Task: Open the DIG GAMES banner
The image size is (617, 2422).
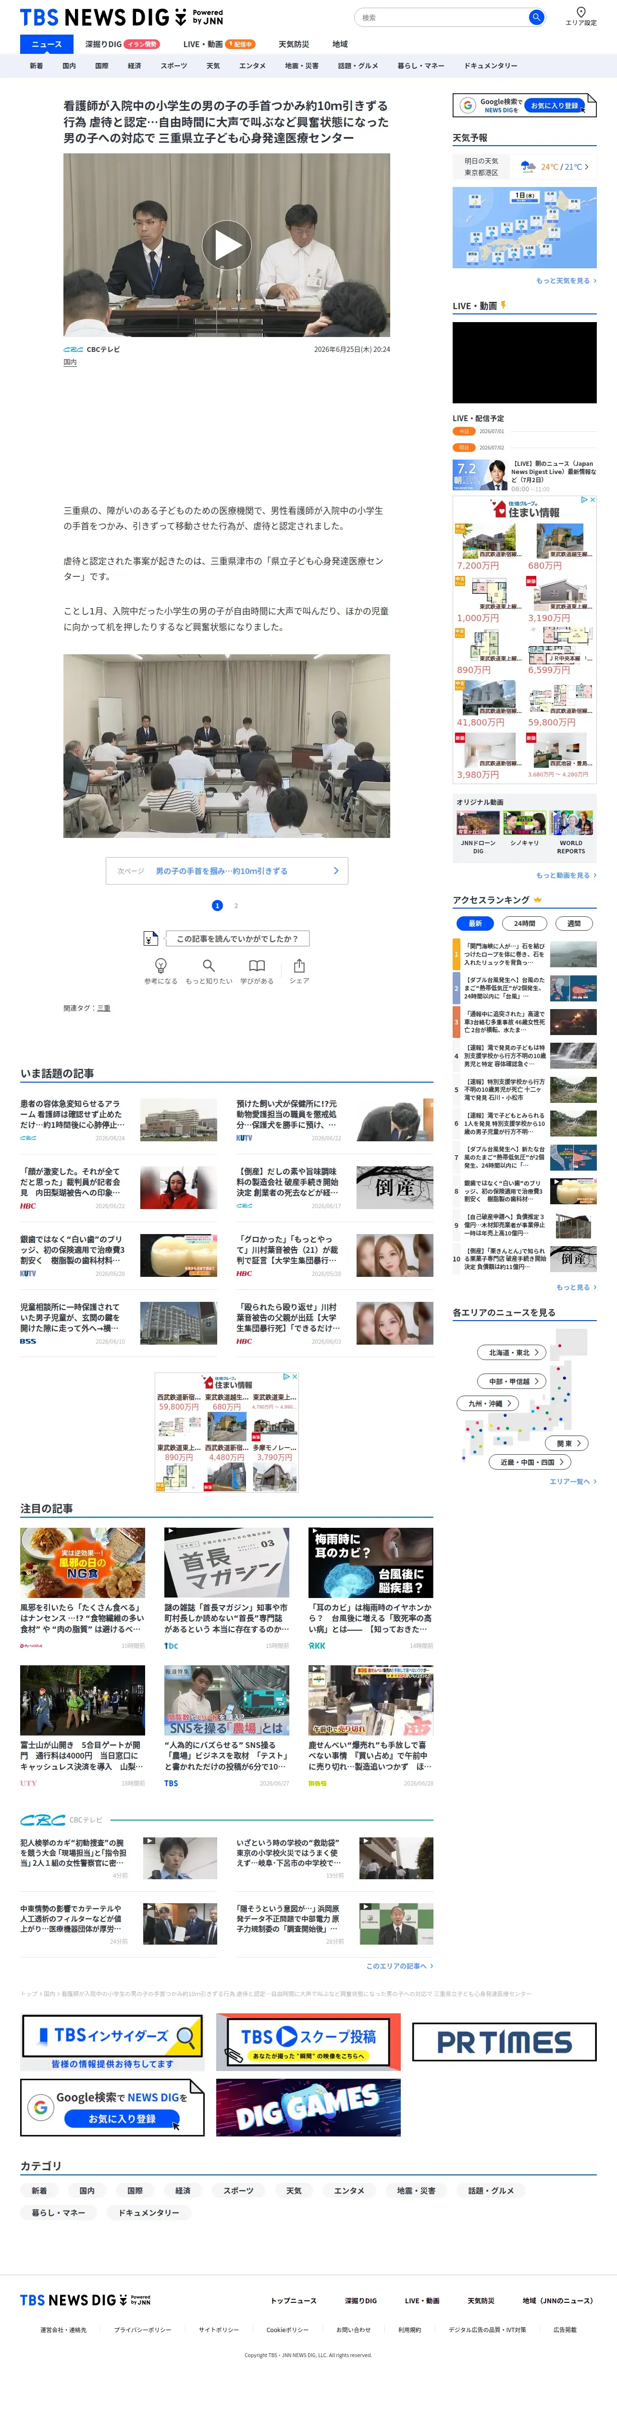Action: pyautogui.click(x=308, y=2107)
